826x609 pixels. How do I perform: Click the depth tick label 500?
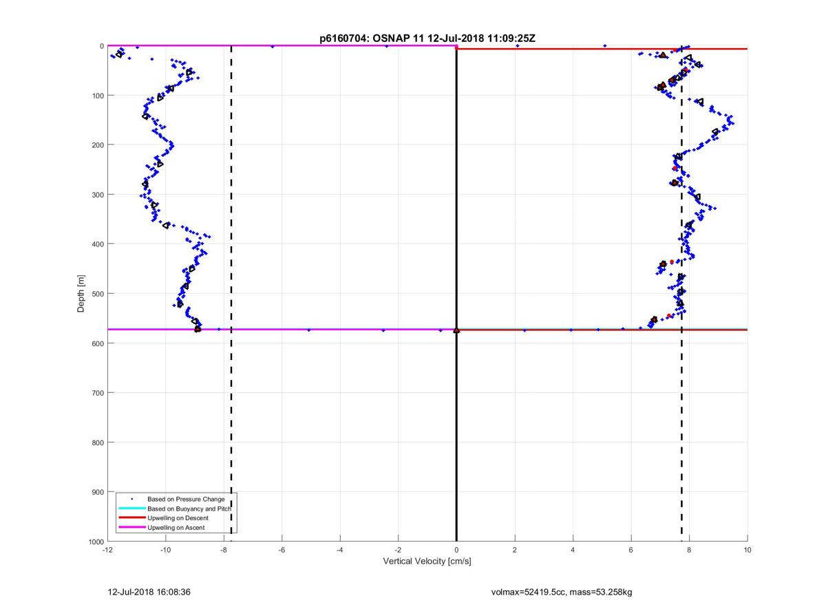point(98,294)
